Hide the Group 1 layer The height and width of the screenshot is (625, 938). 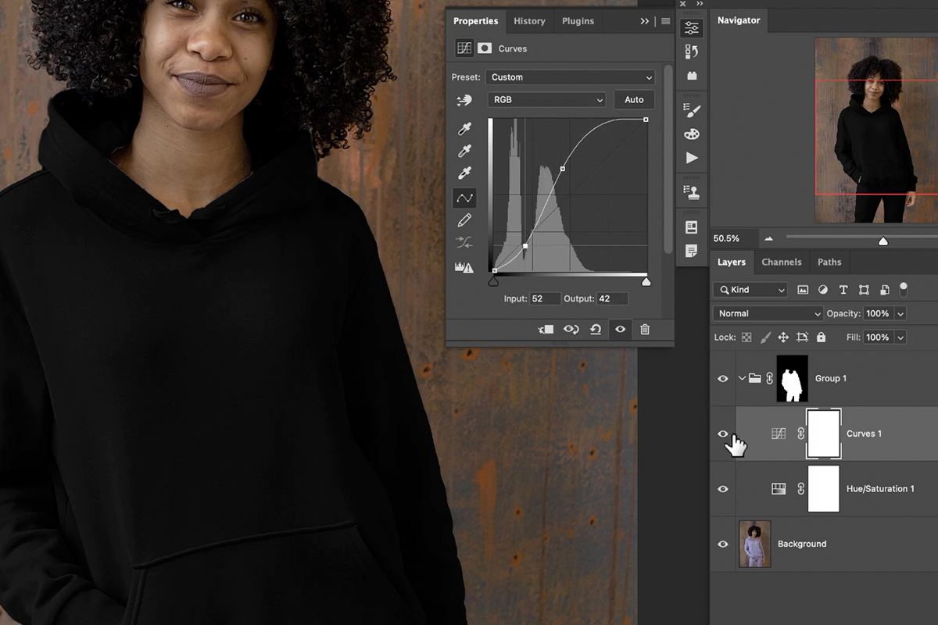(x=723, y=378)
